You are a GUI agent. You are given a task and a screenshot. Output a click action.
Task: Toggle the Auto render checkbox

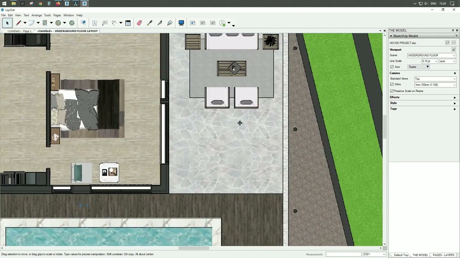pyautogui.click(x=392, y=67)
